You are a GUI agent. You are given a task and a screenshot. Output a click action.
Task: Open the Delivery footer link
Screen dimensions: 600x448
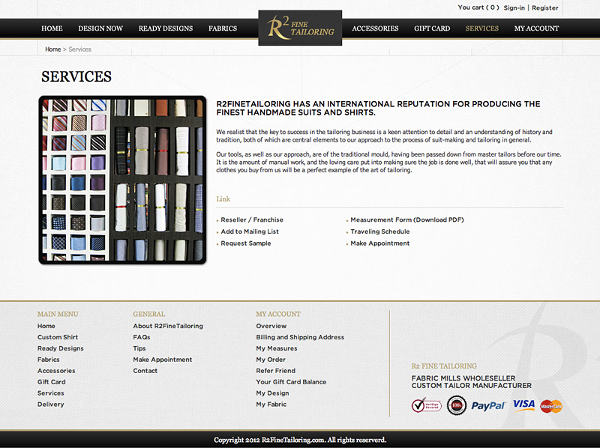coord(51,404)
